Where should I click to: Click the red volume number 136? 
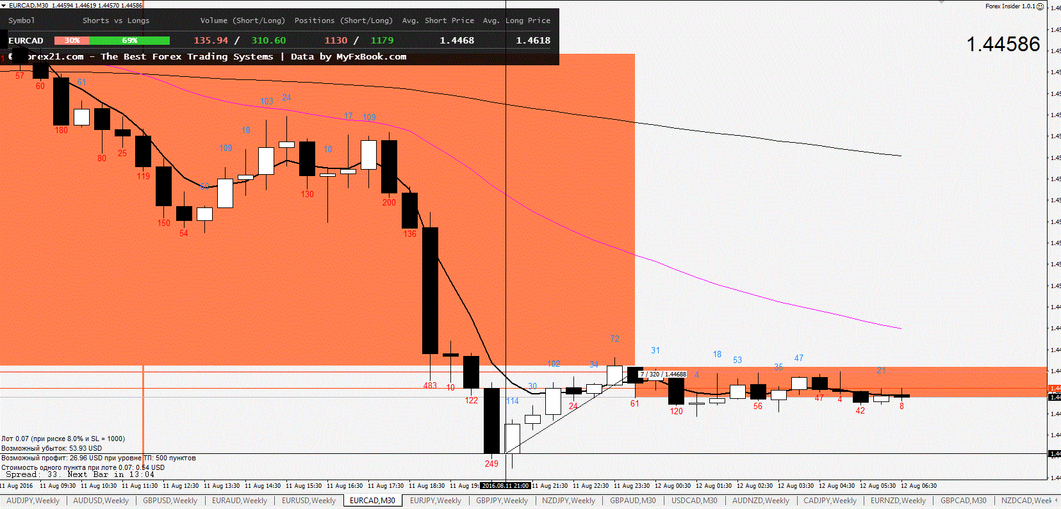pos(409,234)
